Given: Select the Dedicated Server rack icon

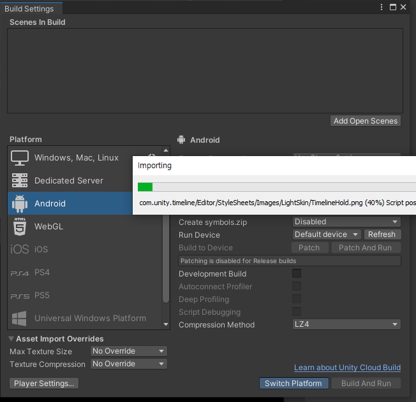Looking at the screenshot, I should pyautogui.click(x=20, y=180).
